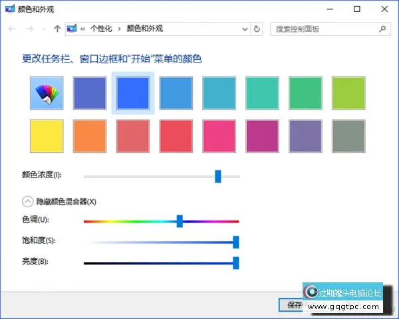This screenshot has height=319, width=399.
Task: Select the automatic color palette swatch
Action: 47,93
